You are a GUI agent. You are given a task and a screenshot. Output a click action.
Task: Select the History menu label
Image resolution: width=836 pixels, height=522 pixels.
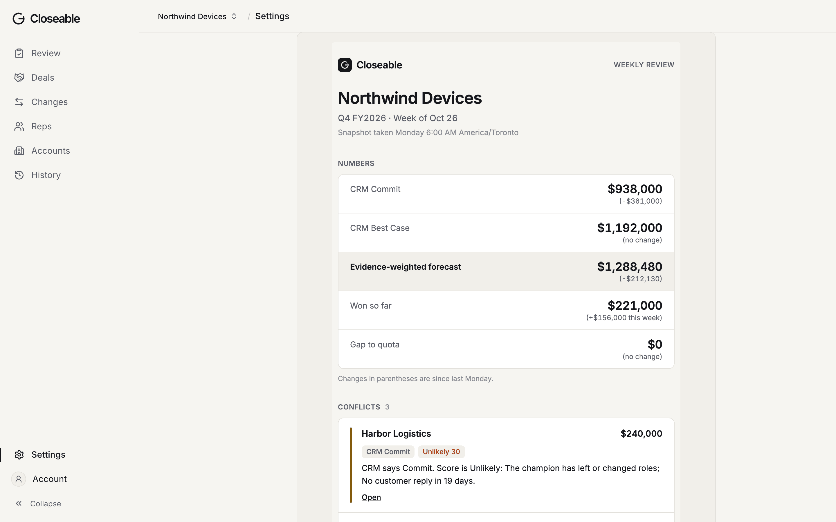(46, 175)
